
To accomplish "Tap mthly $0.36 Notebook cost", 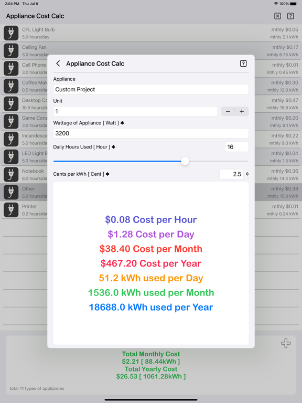I will (x=285, y=171).
